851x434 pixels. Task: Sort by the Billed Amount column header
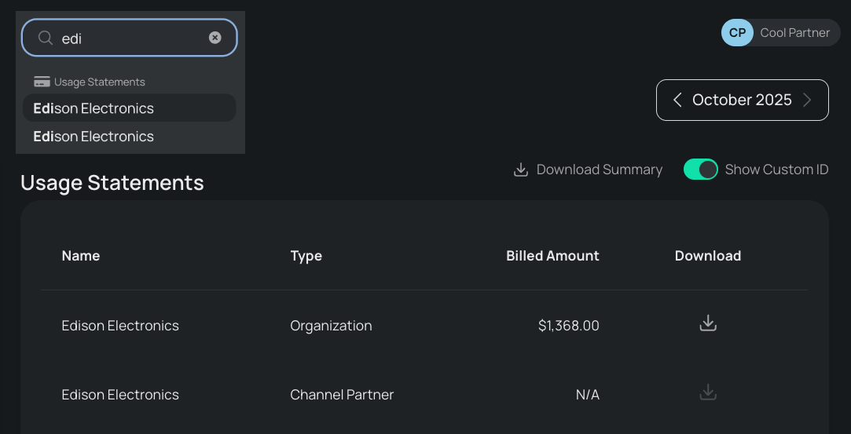[x=552, y=256]
